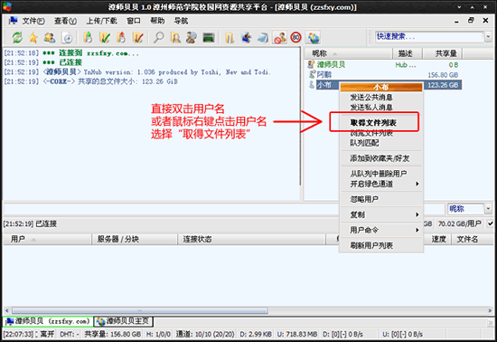The image size is (497, 342).
Task: Toggle the 80 speed limiter icon
Action: (295, 37)
